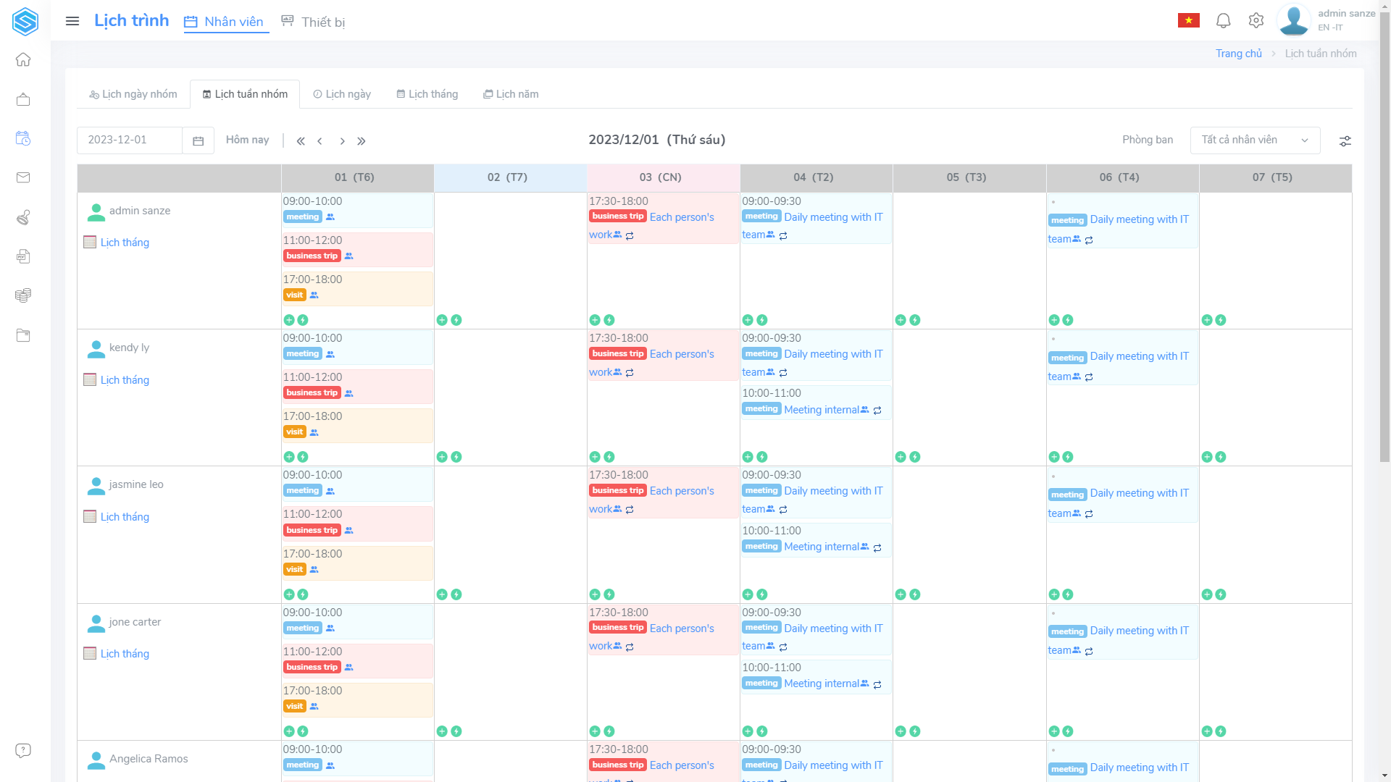The width and height of the screenshot is (1391, 782).
Task: Add event for kendy ly on 07 (T5)
Action: coord(1207,457)
